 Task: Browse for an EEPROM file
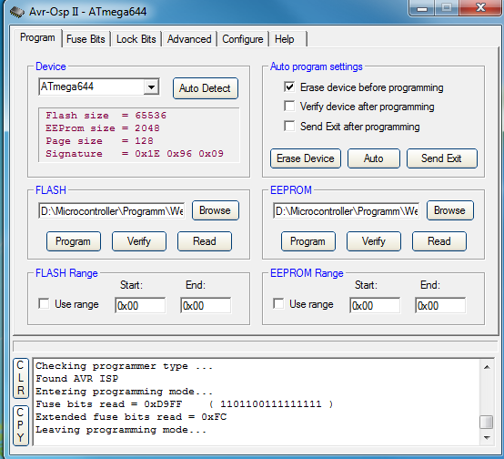[450, 210]
